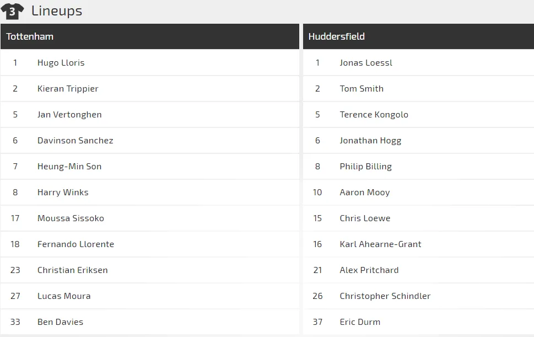Select Eric Durm in the lineup
The width and height of the screenshot is (534, 337).
(x=360, y=322)
